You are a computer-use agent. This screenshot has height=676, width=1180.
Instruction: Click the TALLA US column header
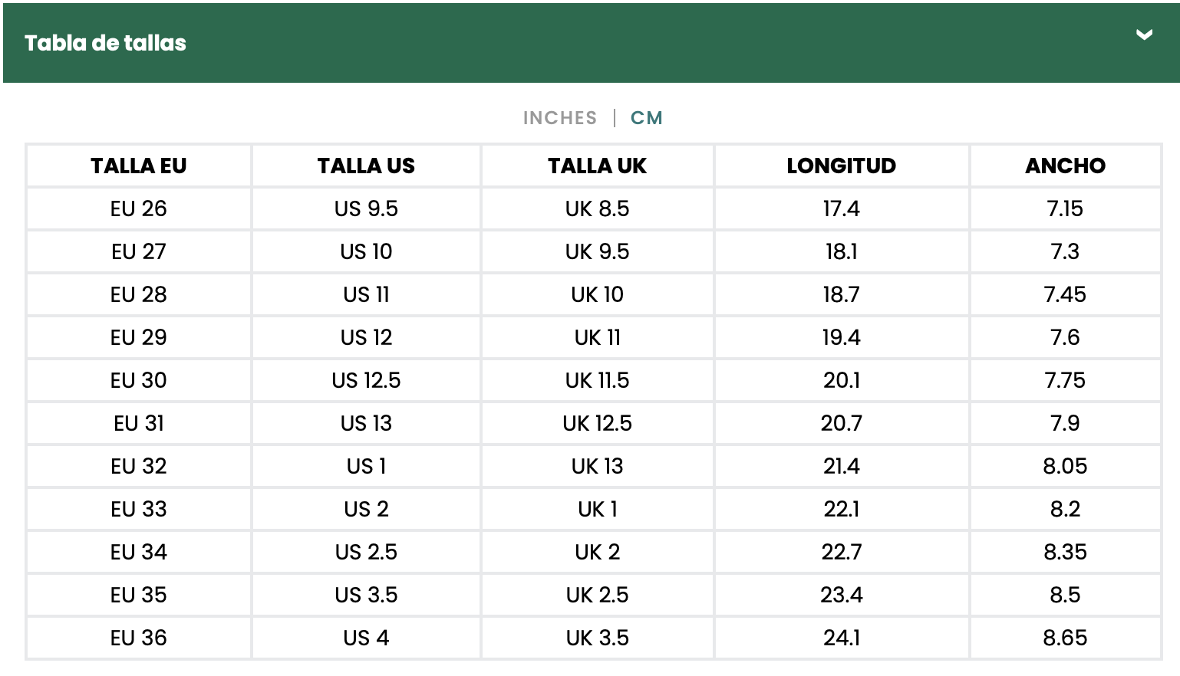pos(366,166)
